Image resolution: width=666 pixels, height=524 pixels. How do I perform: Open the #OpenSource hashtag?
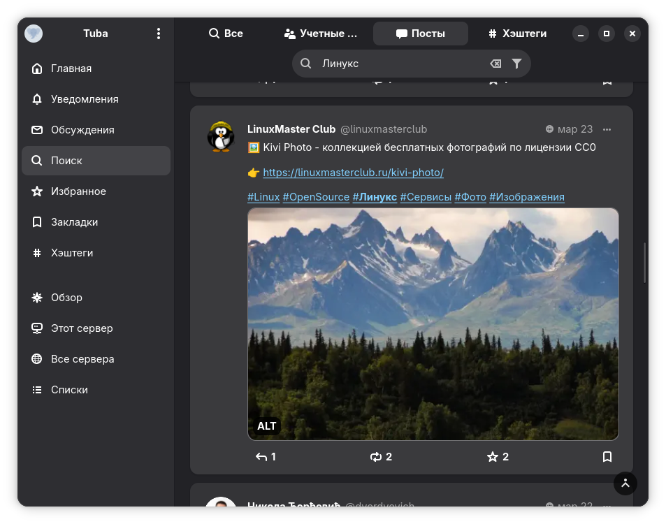316,197
